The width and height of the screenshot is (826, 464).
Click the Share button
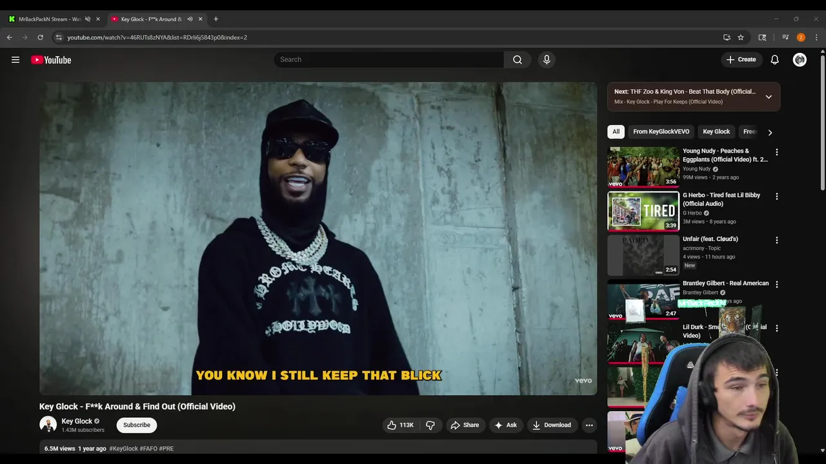pos(465,425)
